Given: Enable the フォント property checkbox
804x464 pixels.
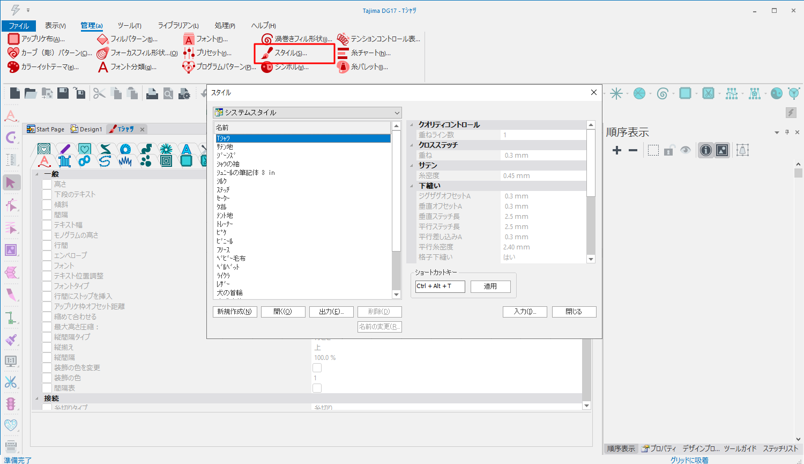Looking at the screenshot, I should coord(47,266).
